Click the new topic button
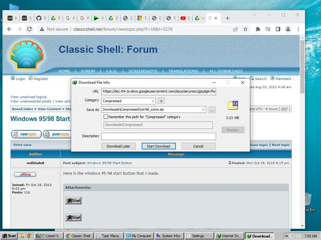 26,134
